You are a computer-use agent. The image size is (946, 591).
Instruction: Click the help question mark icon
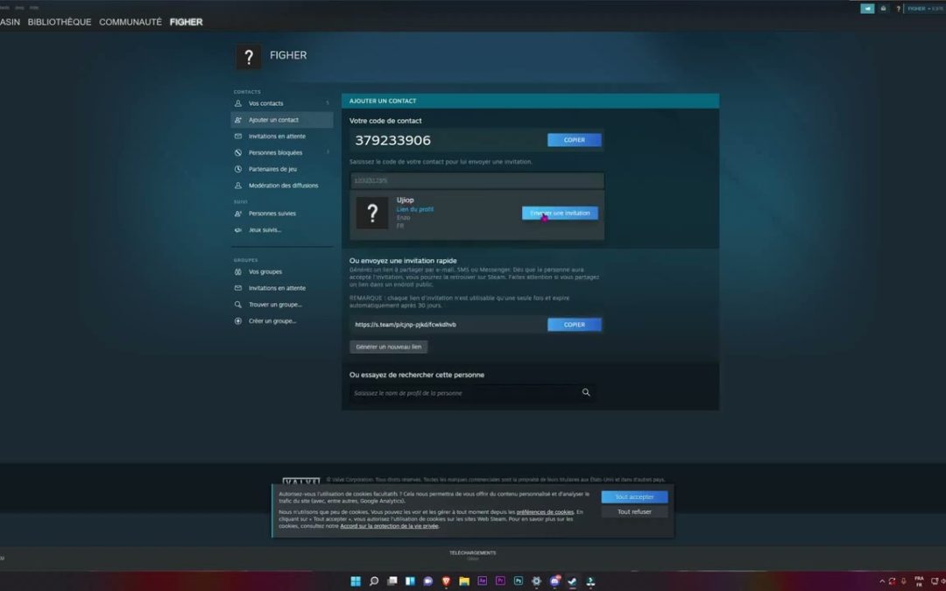click(898, 9)
